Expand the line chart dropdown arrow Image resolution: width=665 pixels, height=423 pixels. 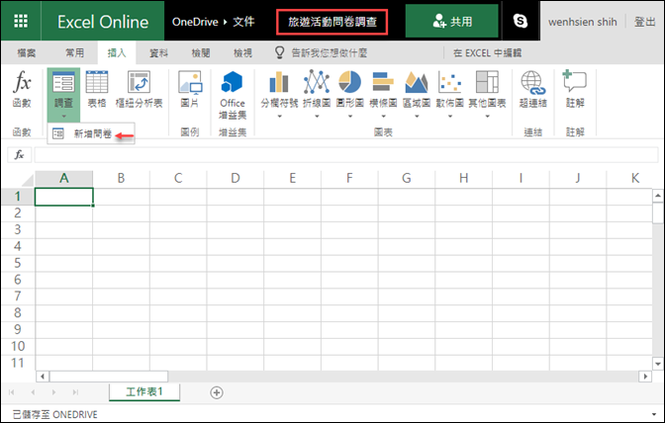click(317, 117)
